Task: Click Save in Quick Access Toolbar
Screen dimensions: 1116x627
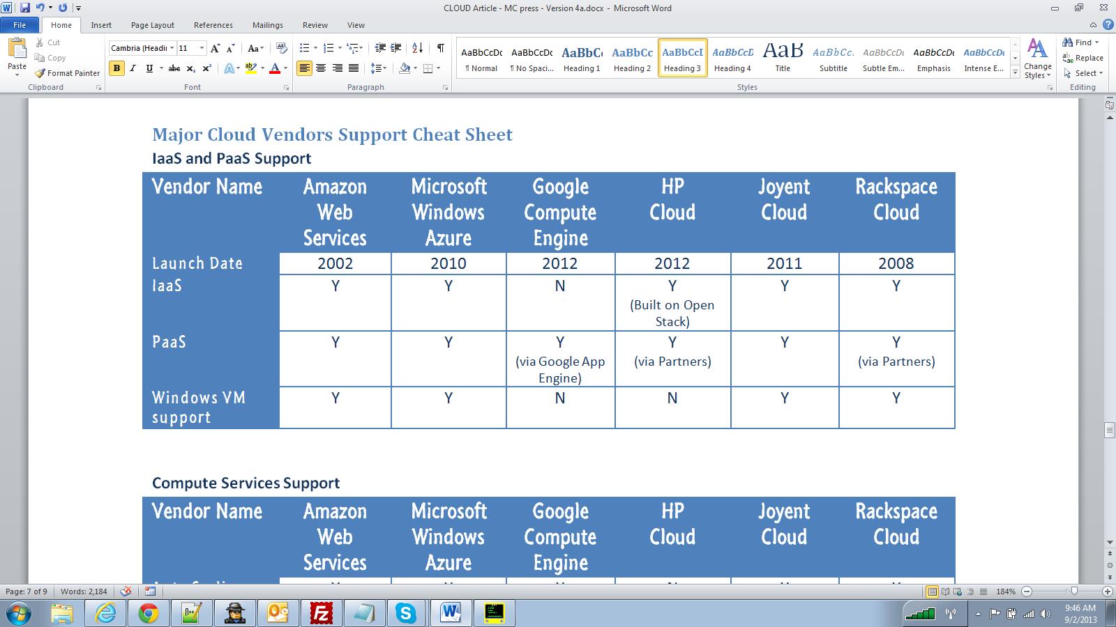Action: 25,8
